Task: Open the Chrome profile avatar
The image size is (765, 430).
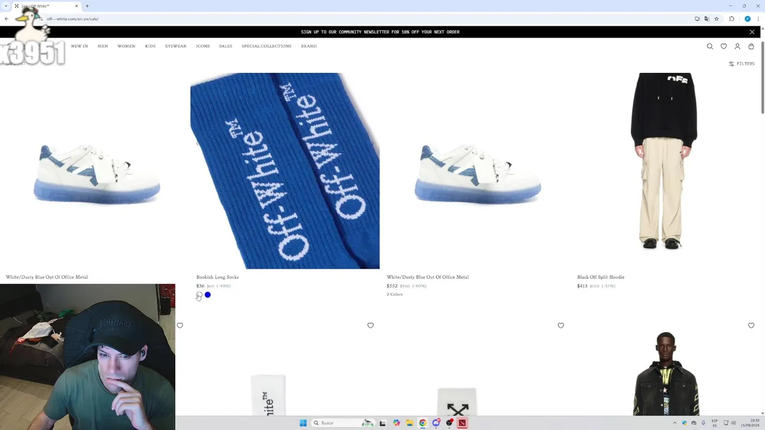Action: point(748,19)
